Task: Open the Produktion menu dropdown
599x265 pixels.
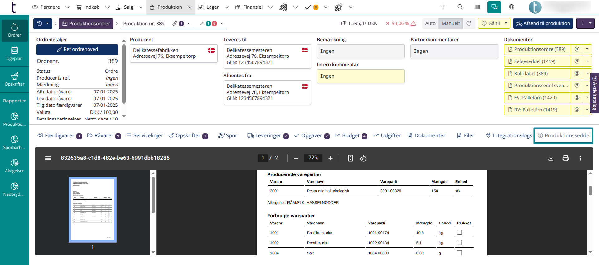Action: (x=190, y=7)
